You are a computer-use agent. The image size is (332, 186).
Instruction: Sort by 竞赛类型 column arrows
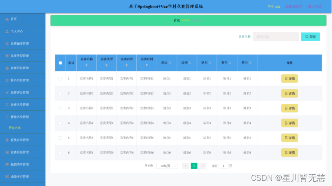coord(106,65)
